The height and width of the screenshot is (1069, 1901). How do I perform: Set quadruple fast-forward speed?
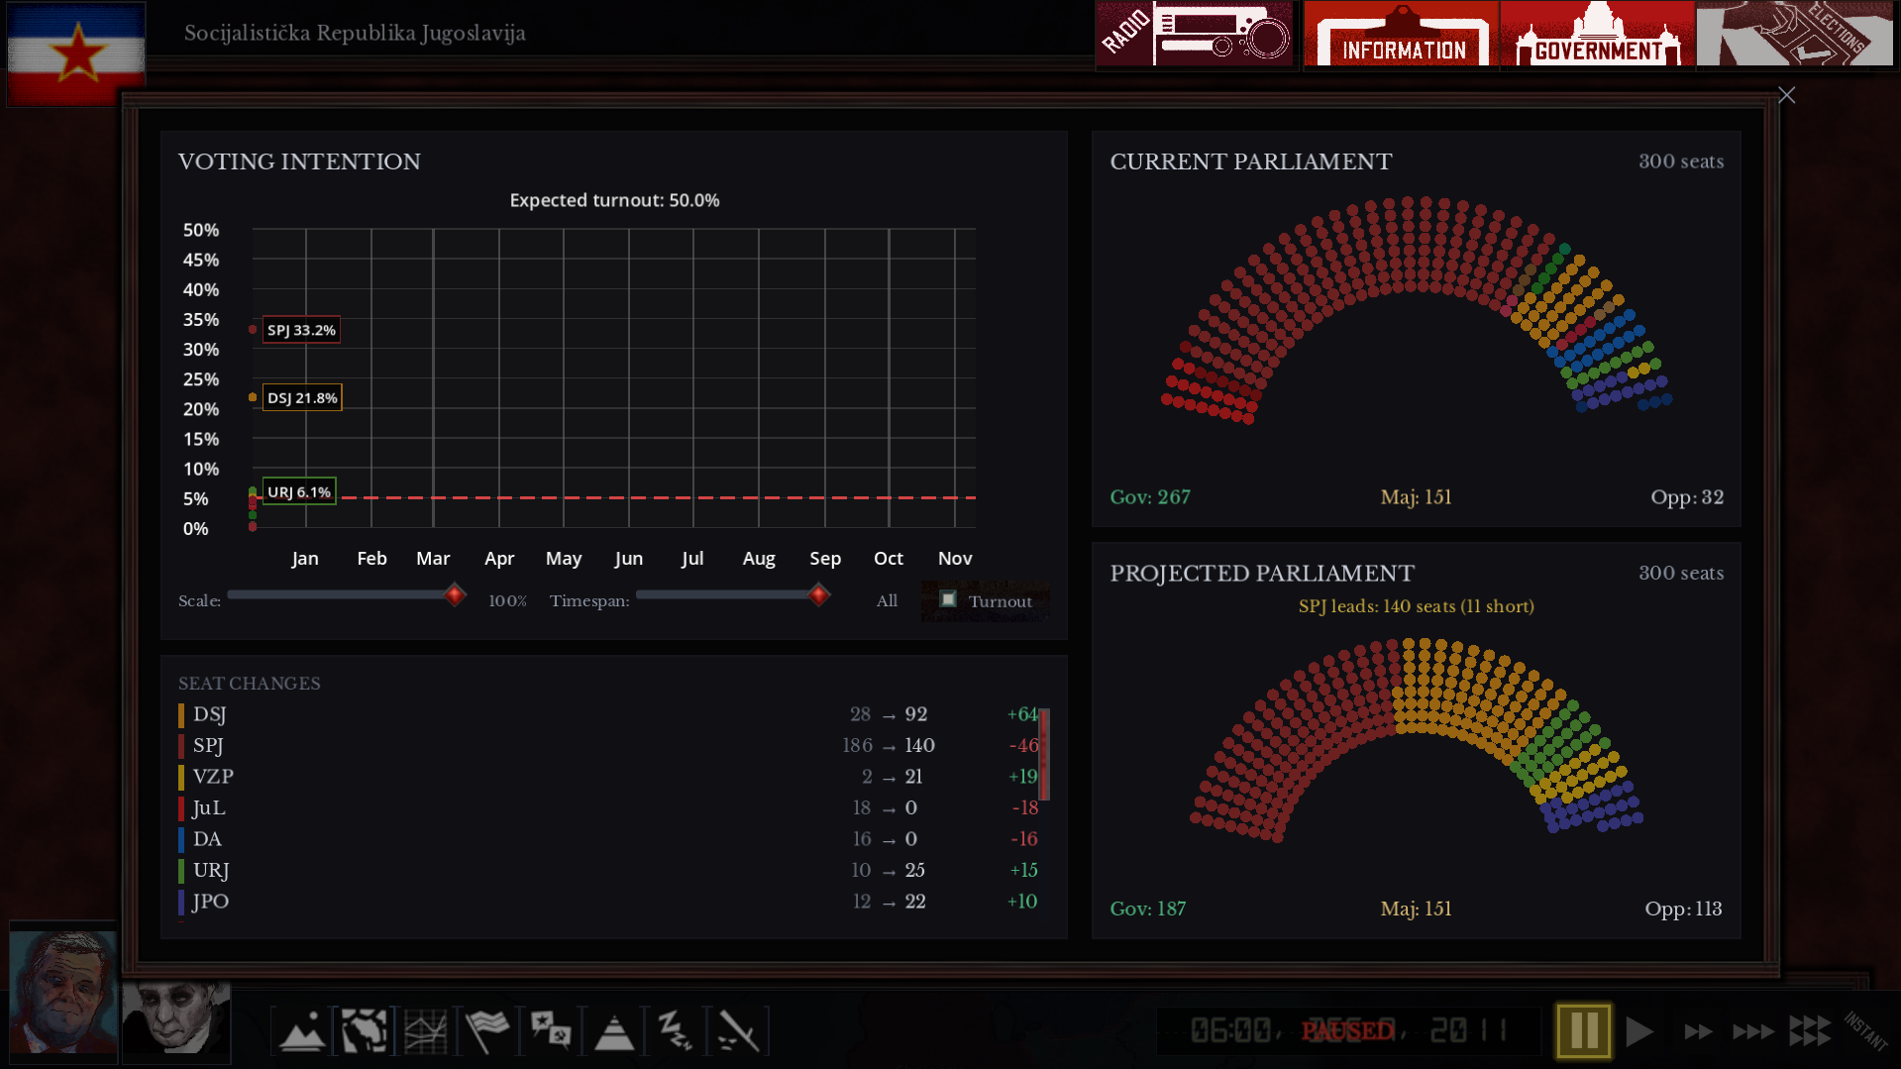[1810, 1031]
